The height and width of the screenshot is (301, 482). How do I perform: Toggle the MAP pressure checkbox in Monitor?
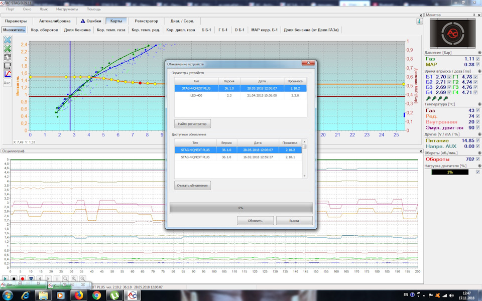click(x=477, y=65)
